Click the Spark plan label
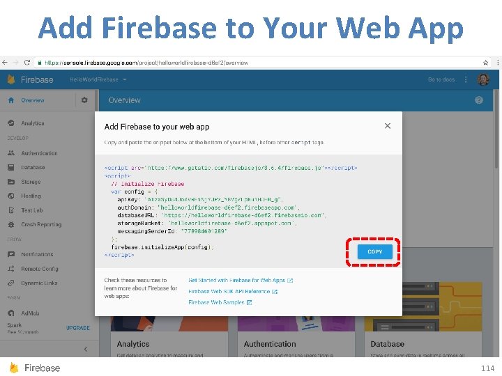 pos(15,325)
